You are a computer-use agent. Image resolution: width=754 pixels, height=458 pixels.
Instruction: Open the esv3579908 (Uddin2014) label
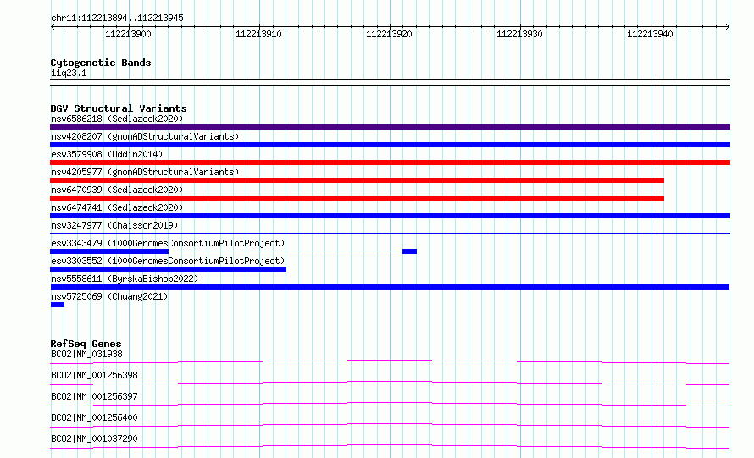tap(107, 154)
